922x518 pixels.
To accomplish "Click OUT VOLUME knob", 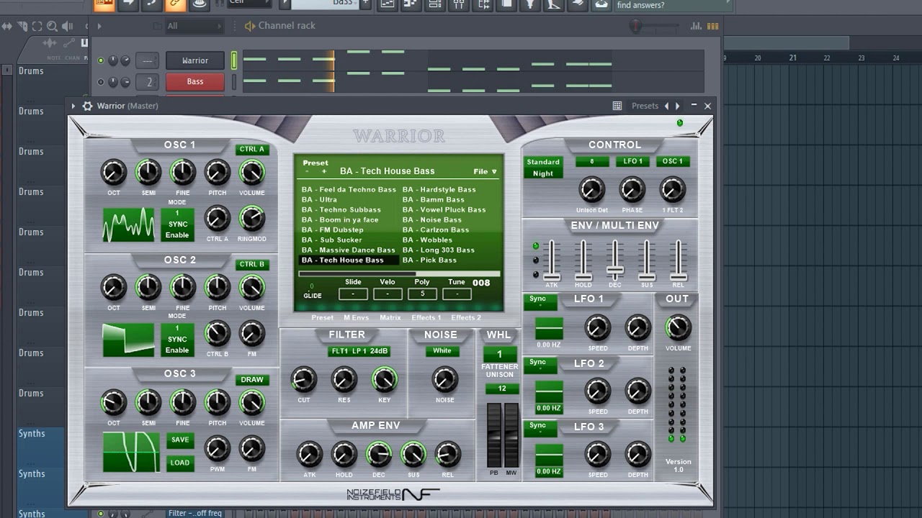I will tap(678, 328).
